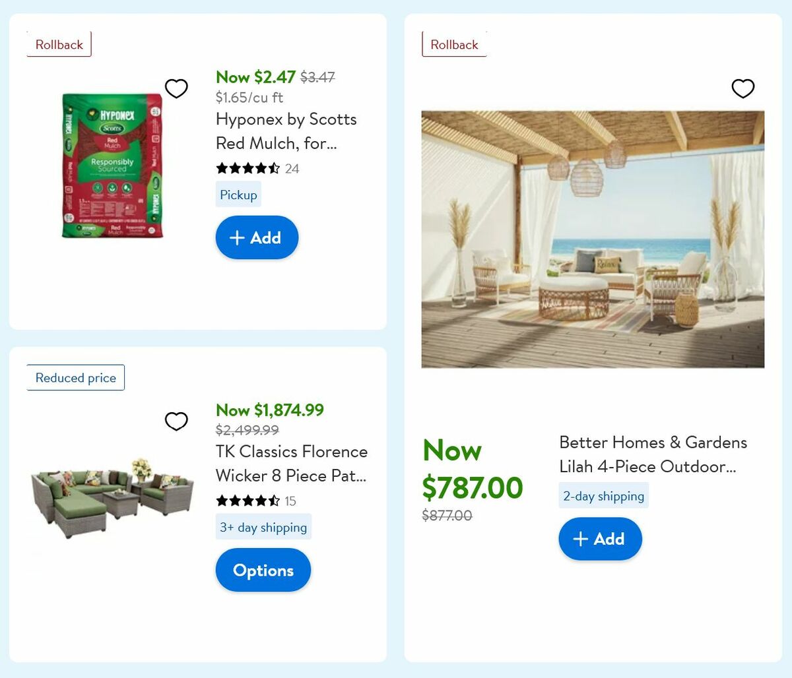
Task: Click the Rollback badge on the mulch listing
Action: (x=59, y=44)
